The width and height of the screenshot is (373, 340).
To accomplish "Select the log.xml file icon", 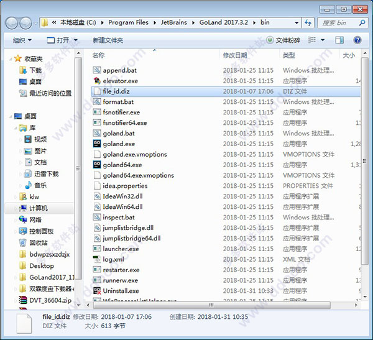I will tap(97, 259).
